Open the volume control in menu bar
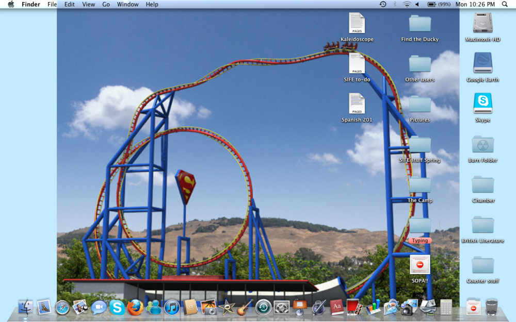The height and width of the screenshot is (322, 516). (x=417, y=4)
